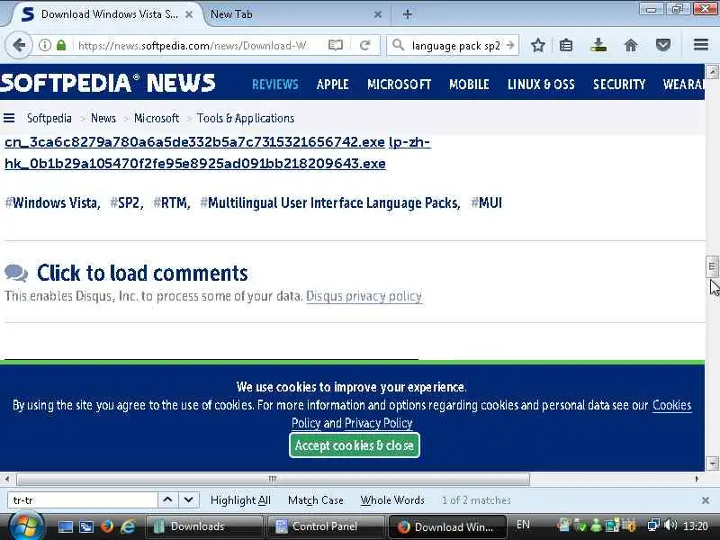Screen dimensions: 720x540
Task: Go back using the browser back arrow
Action: pyautogui.click(x=19, y=45)
